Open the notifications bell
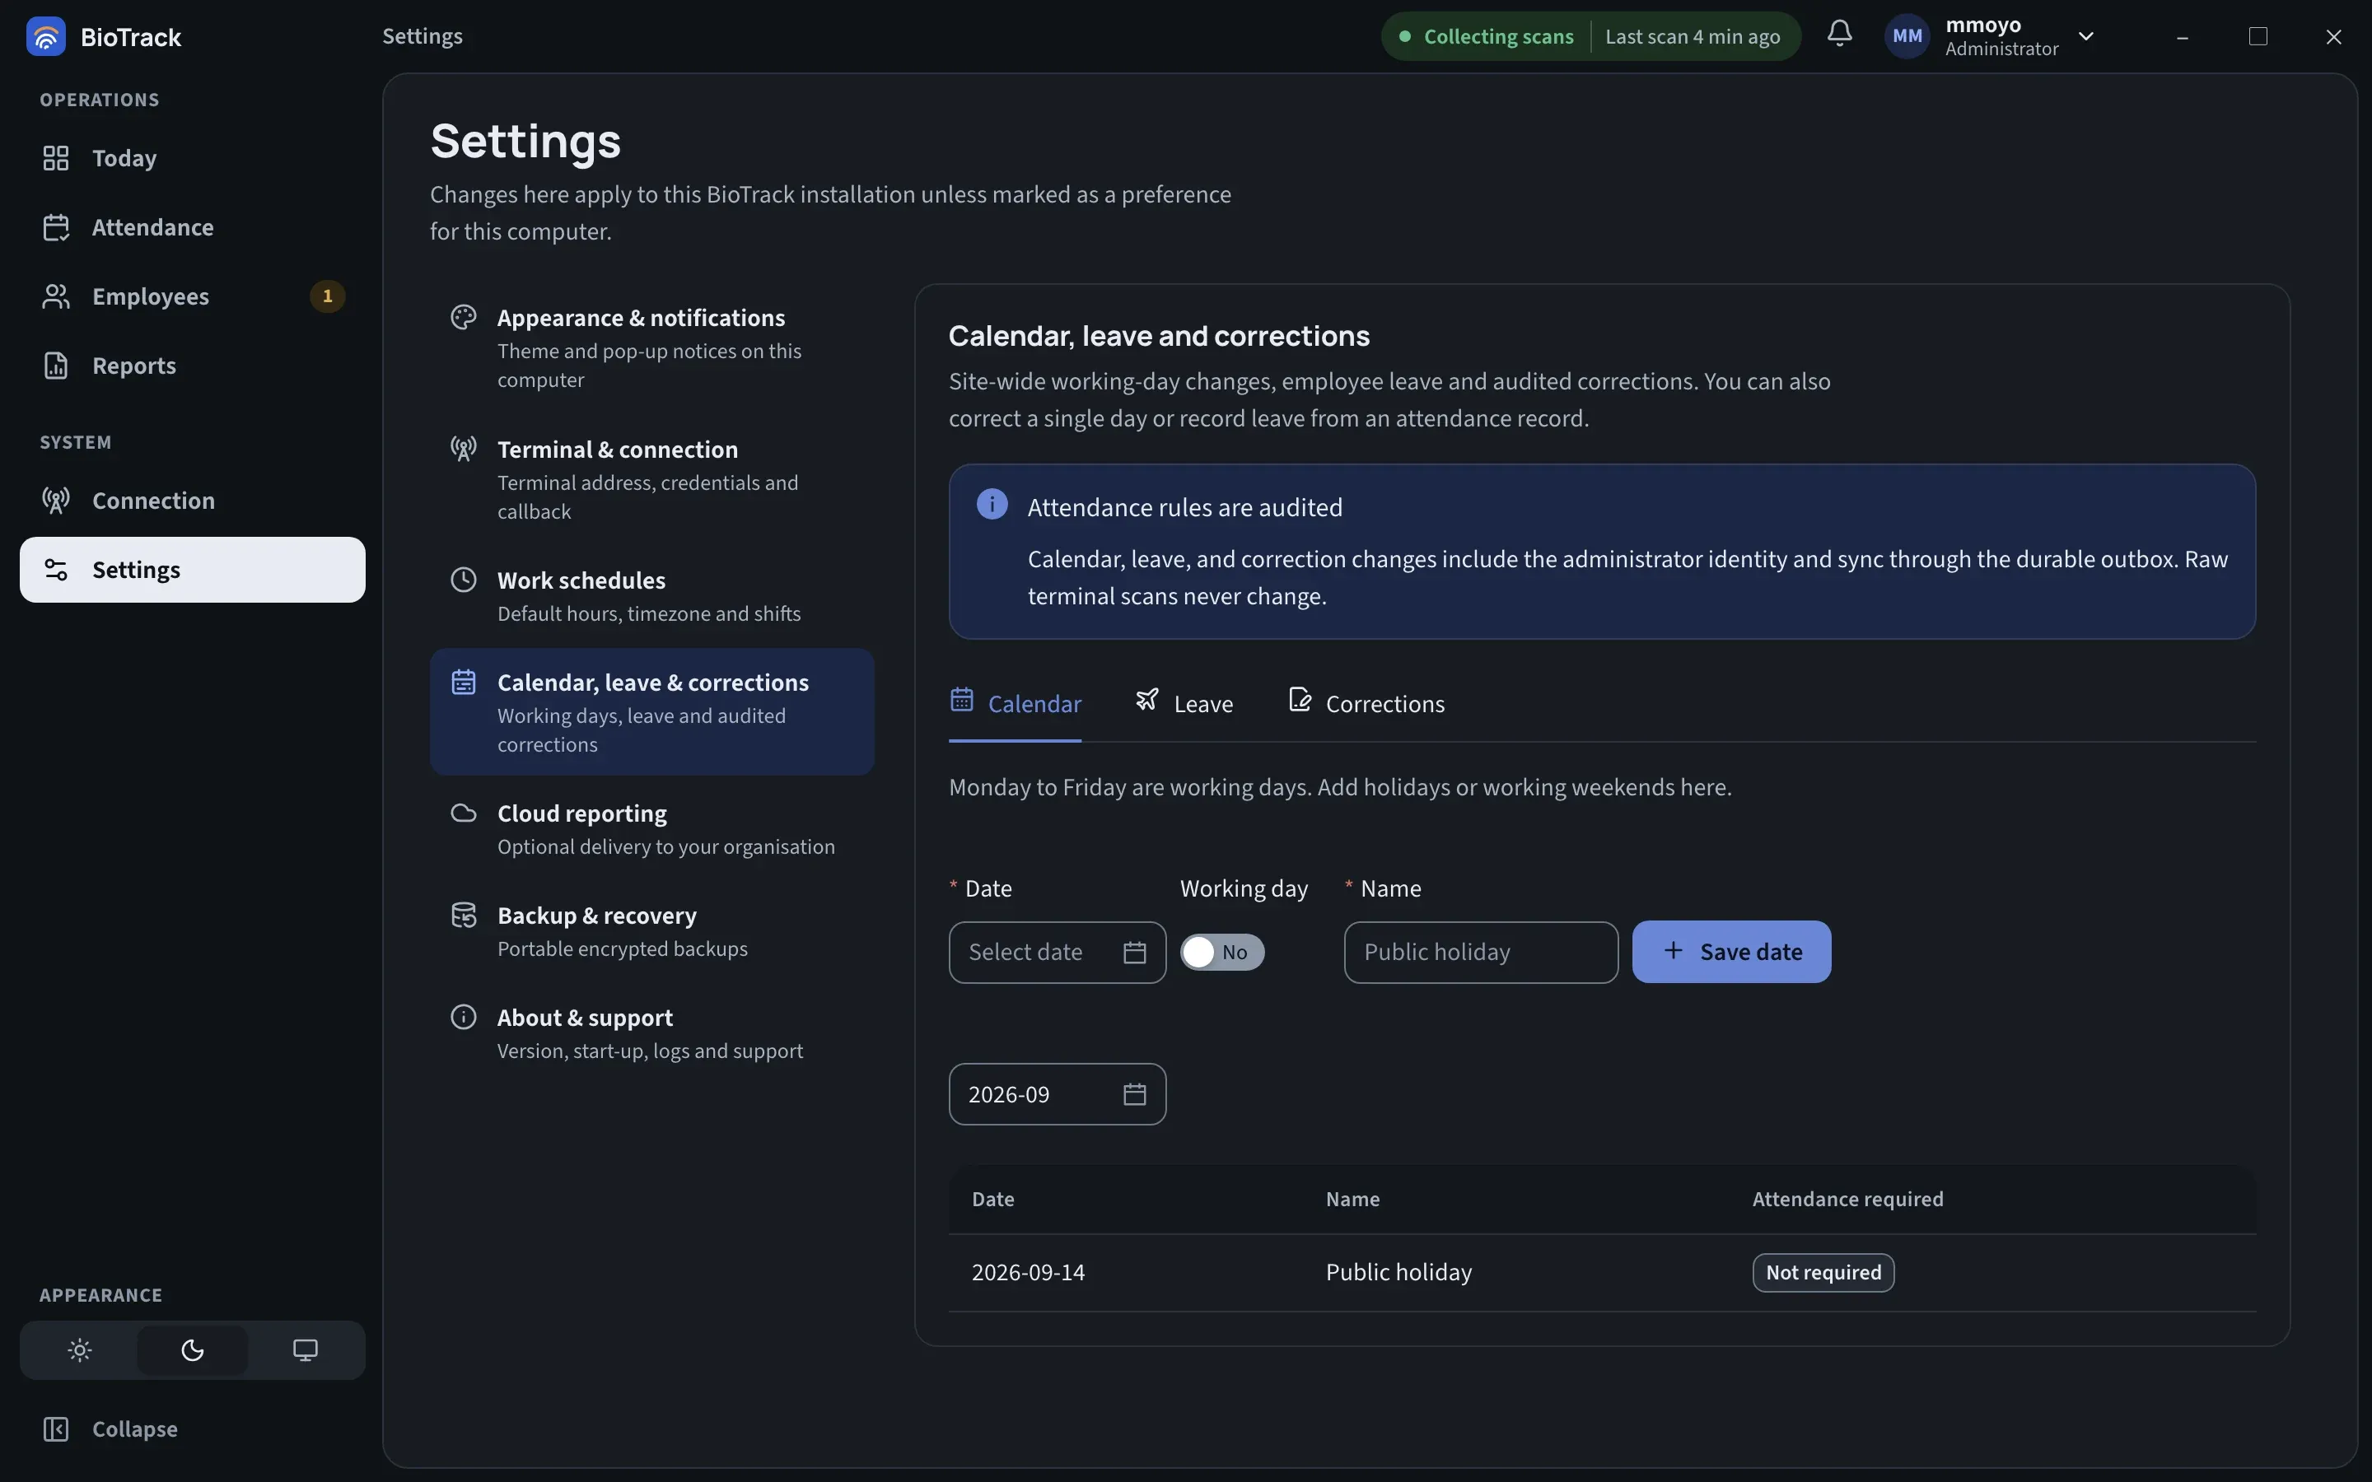The image size is (2372, 1482). (1840, 35)
